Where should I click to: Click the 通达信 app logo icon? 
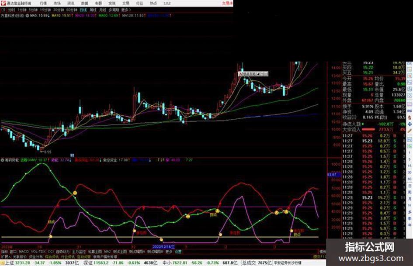point(3,3)
